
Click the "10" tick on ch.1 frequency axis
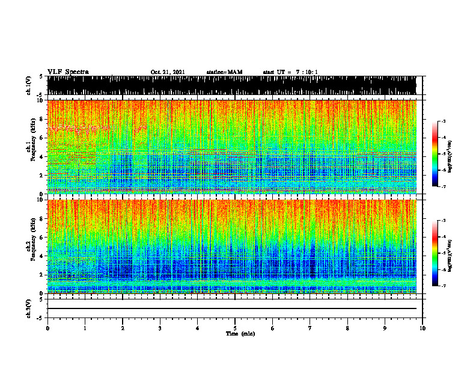(x=42, y=100)
